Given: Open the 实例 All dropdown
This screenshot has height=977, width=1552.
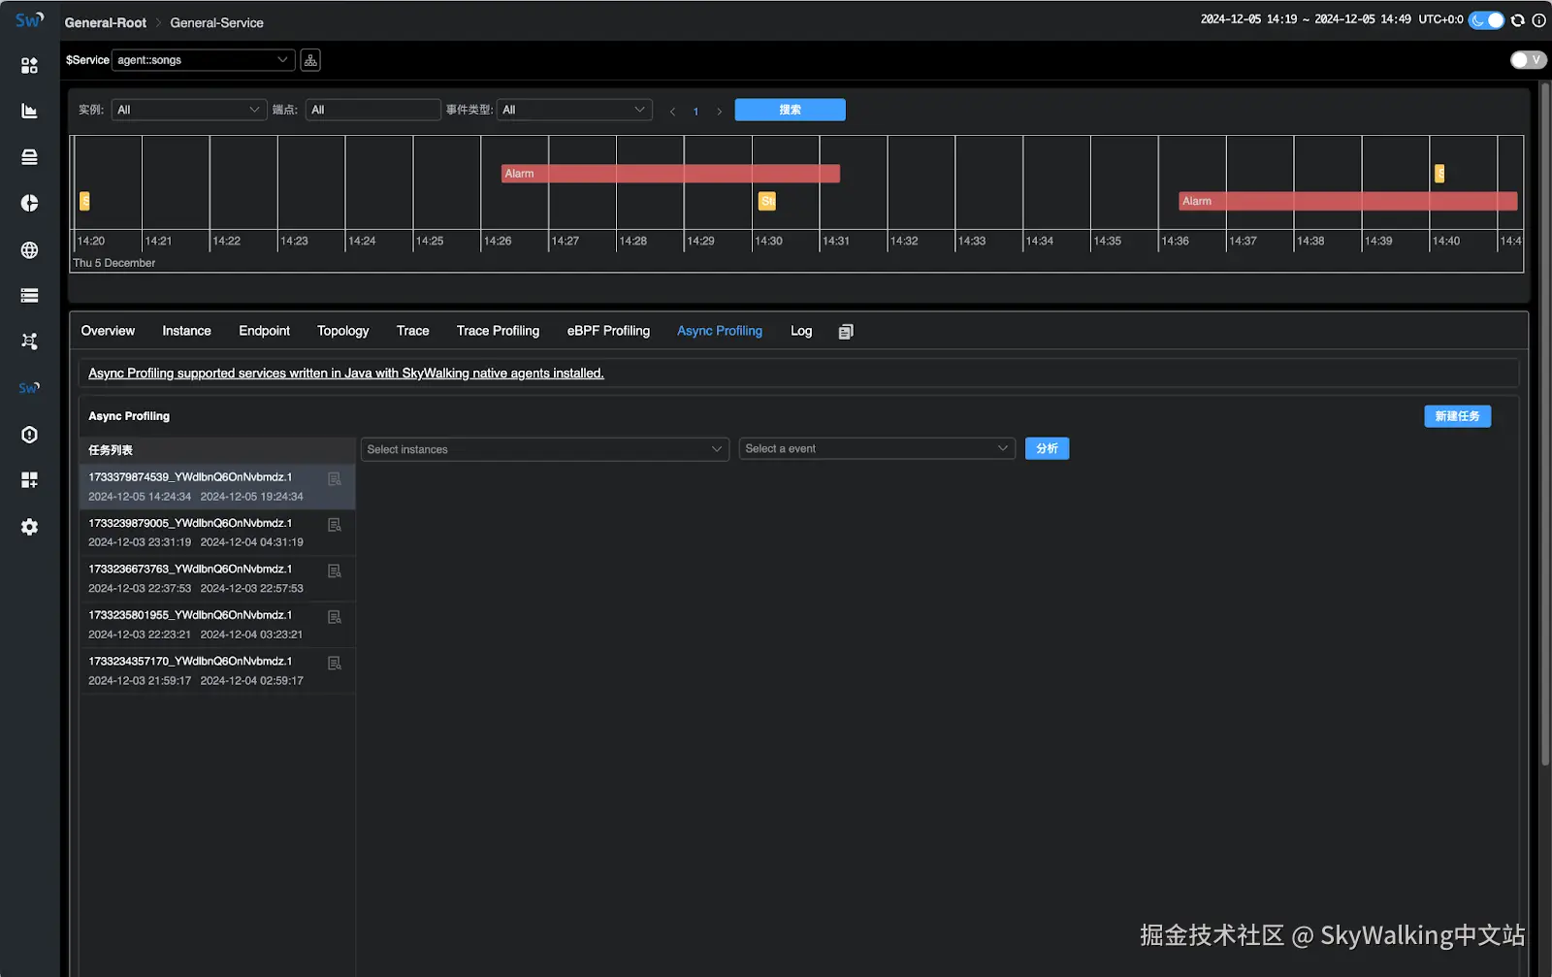Looking at the screenshot, I should click(189, 110).
